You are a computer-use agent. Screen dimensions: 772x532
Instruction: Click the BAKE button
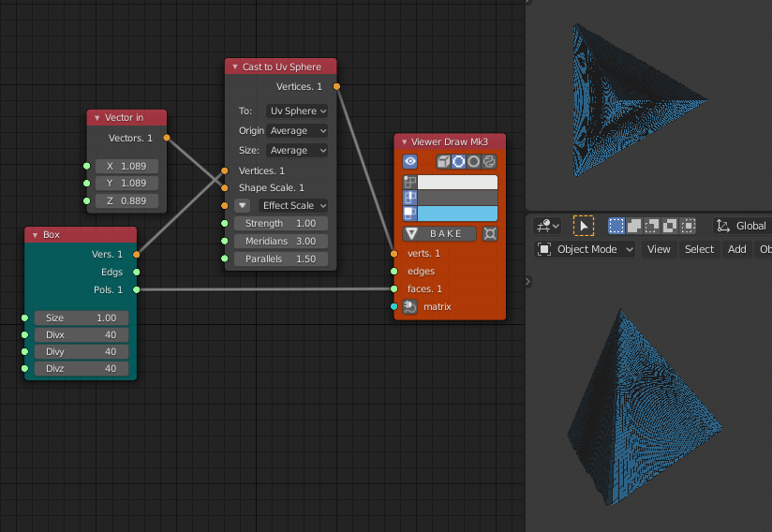pyautogui.click(x=439, y=233)
